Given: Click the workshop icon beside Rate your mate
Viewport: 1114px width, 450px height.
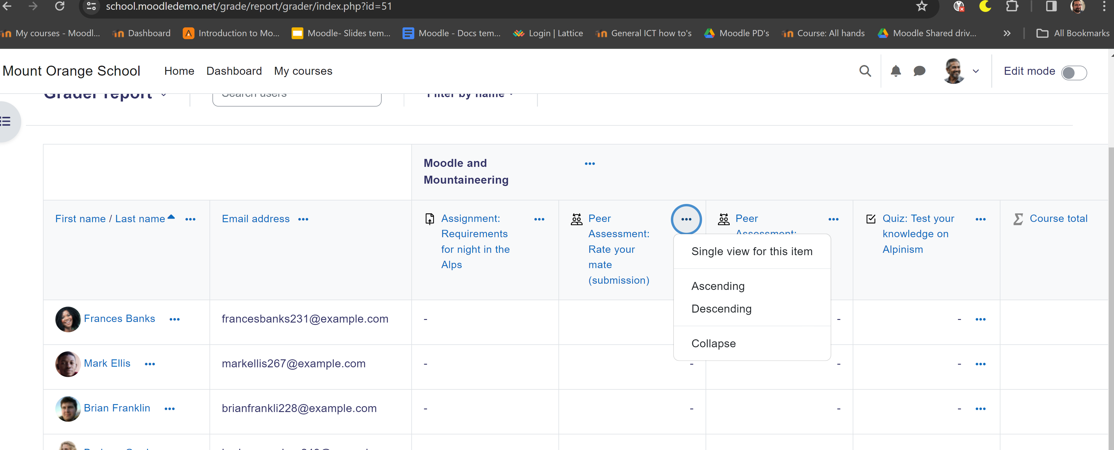Looking at the screenshot, I should pos(576,219).
